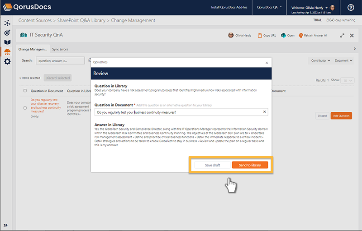This screenshot has height=231, width=362.
Task: Open the settings gear sidebar icon
Action: tap(7, 61)
